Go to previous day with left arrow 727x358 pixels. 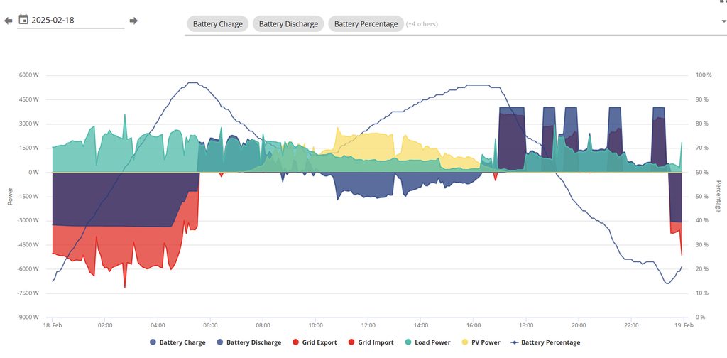8,21
